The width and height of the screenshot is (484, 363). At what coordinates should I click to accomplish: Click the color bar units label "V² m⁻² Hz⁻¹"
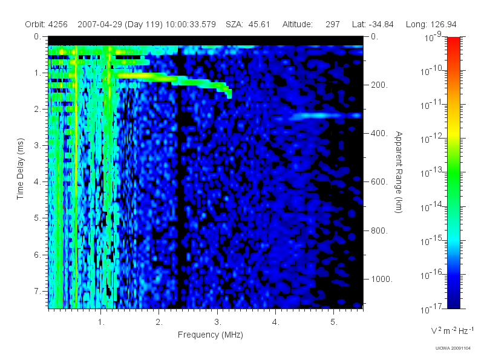tap(452, 330)
